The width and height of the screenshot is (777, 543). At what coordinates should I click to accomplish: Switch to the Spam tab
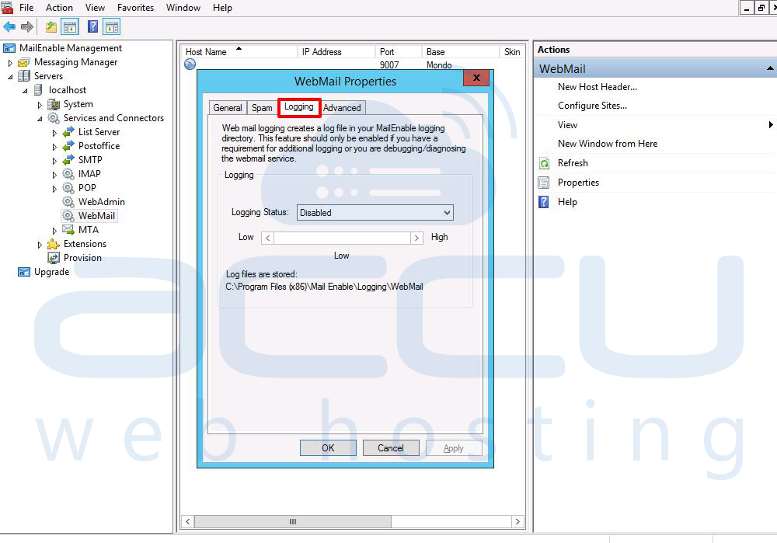click(262, 107)
